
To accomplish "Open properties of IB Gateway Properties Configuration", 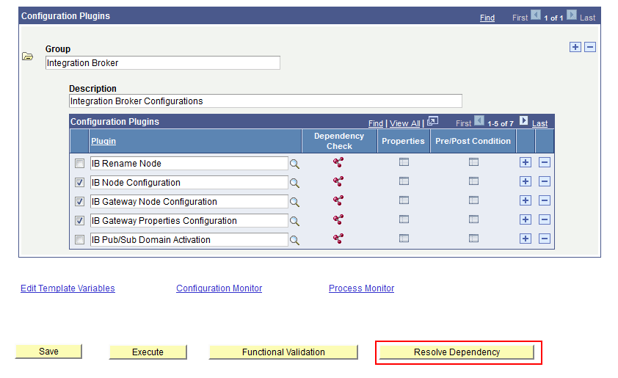I will click(x=404, y=219).
